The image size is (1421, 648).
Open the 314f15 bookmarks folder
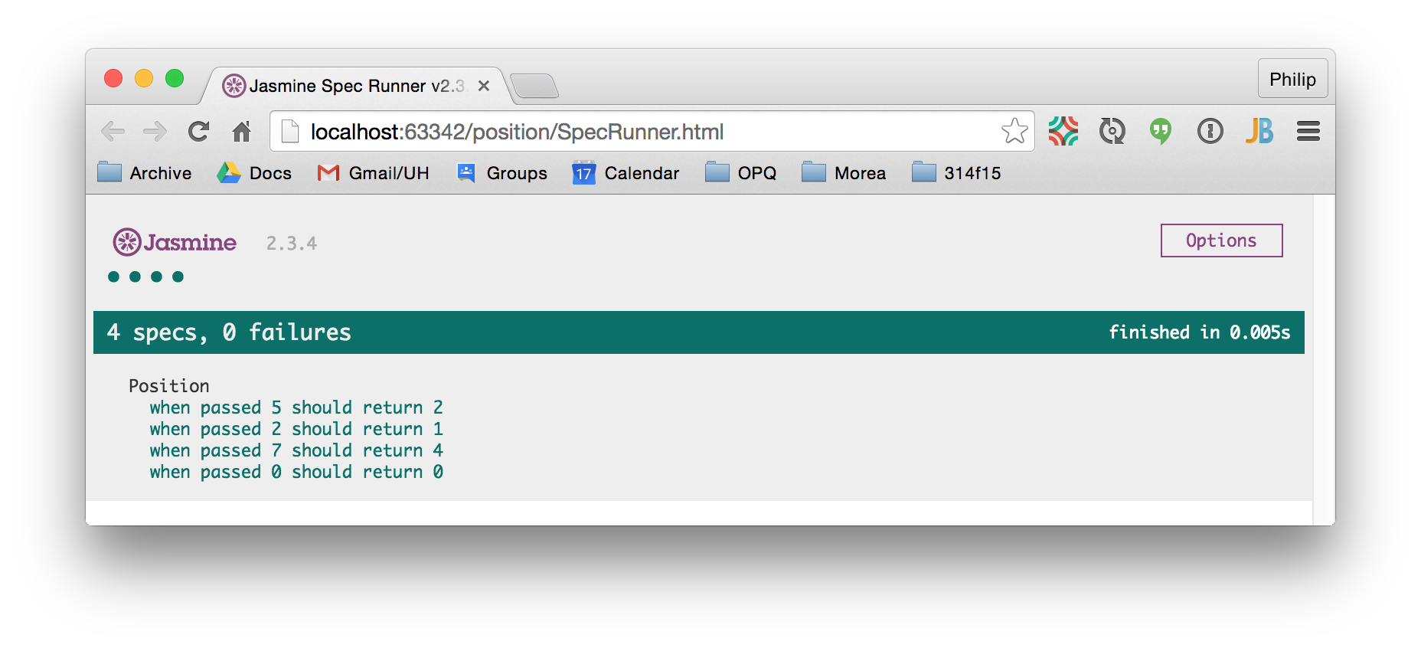coord(956,173)
